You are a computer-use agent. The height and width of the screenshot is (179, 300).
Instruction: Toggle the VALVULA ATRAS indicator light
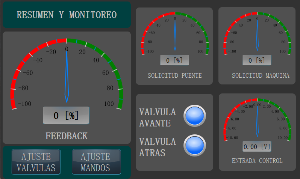[195, 145]
